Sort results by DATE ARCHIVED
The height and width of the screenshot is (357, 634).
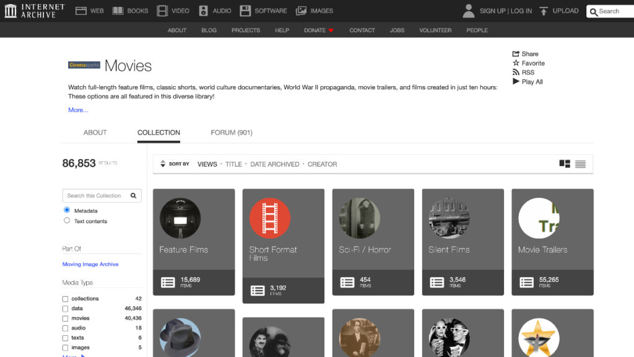tap(274, 164)
